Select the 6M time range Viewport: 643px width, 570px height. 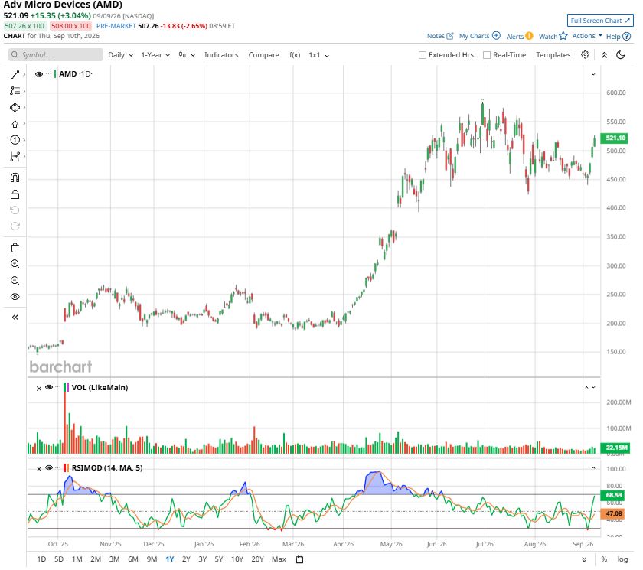click(133, 559)
